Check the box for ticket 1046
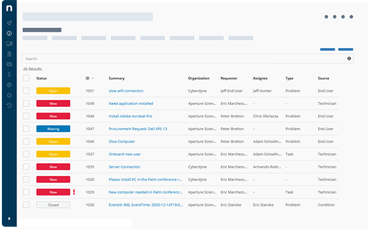This screenshot has width=370, height=229. [x=26, y=141]
